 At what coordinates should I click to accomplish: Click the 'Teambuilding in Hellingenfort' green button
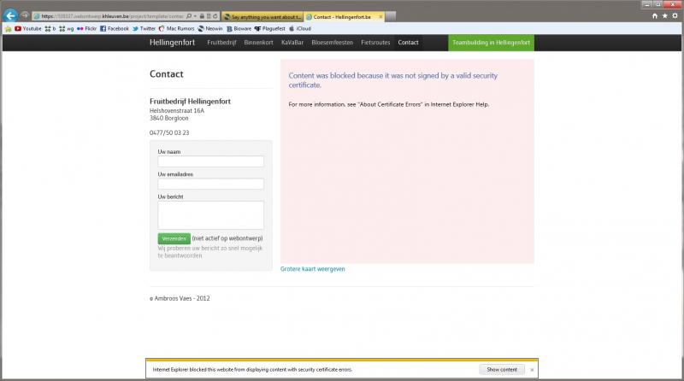coord(491,43)
